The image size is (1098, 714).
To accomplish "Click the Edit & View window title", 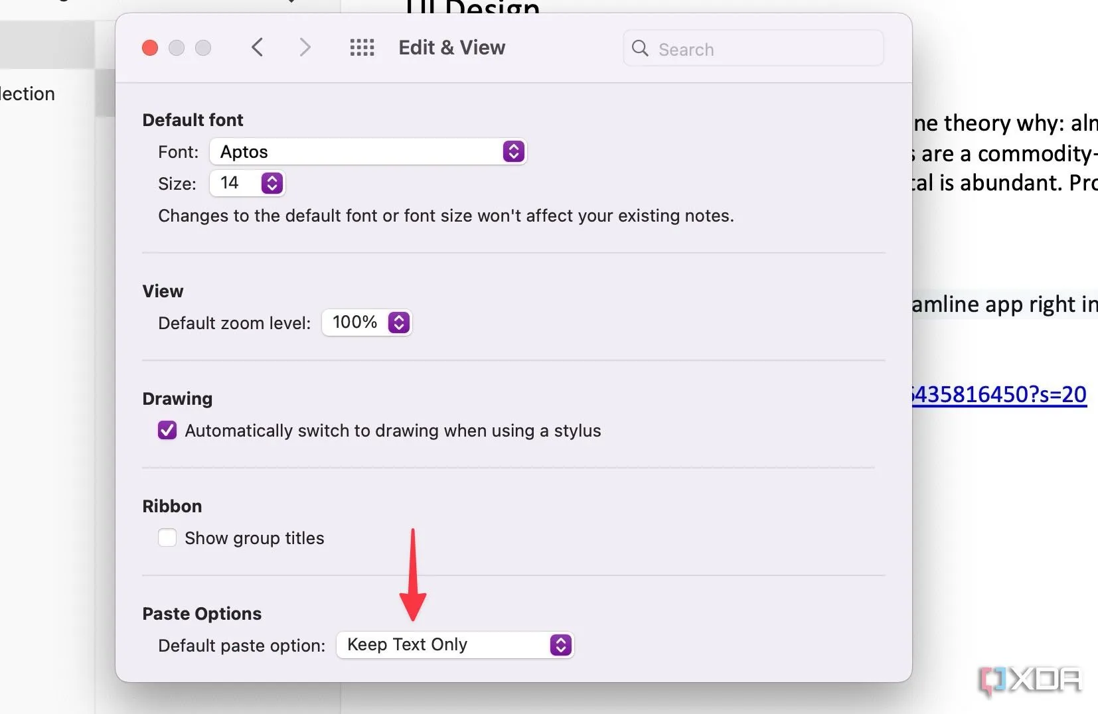I will point(452,48).
